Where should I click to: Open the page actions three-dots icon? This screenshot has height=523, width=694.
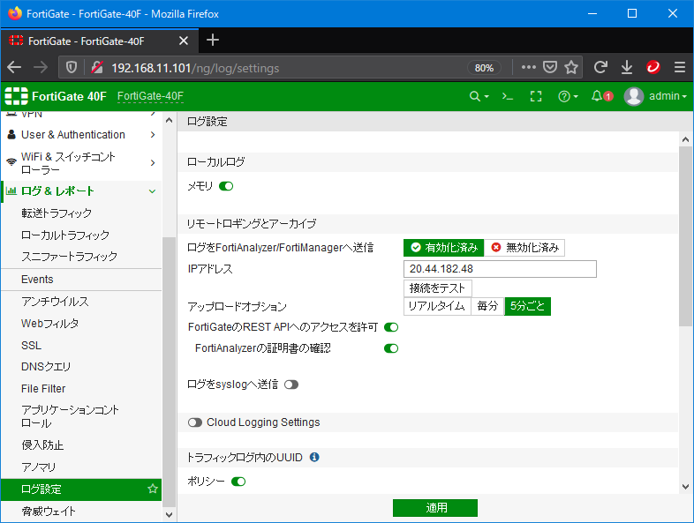pos(529,67)
